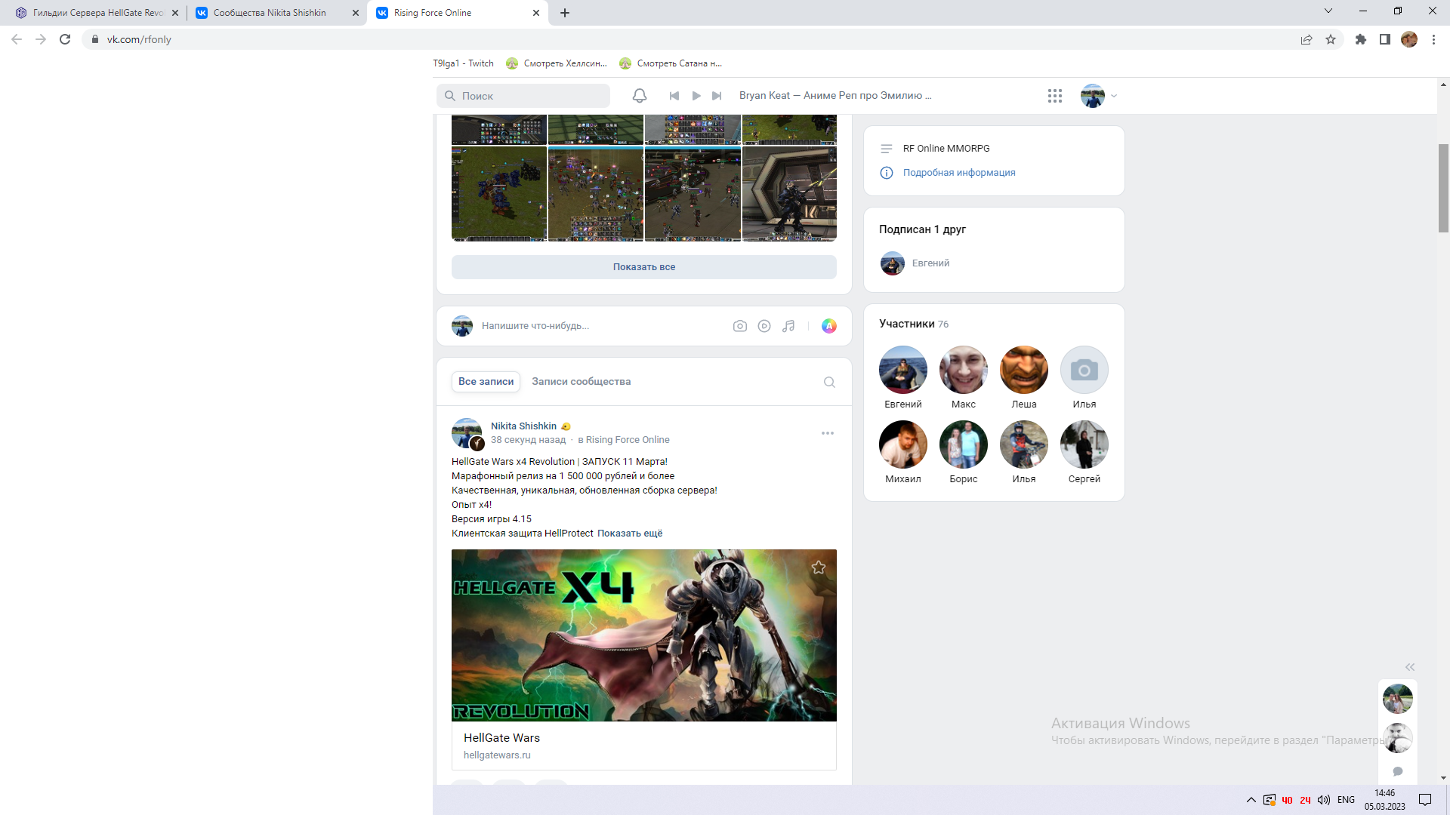
Task: Focus the Напишите что-нибудь post field
Action: [x=601, y=326]
